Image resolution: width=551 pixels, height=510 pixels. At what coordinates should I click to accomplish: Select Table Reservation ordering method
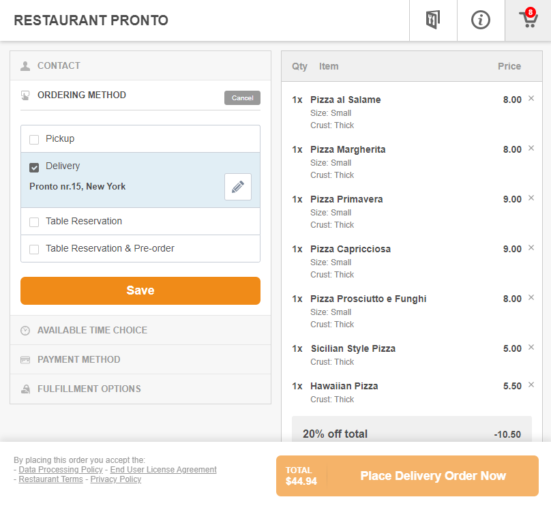(x=34, y=221)
